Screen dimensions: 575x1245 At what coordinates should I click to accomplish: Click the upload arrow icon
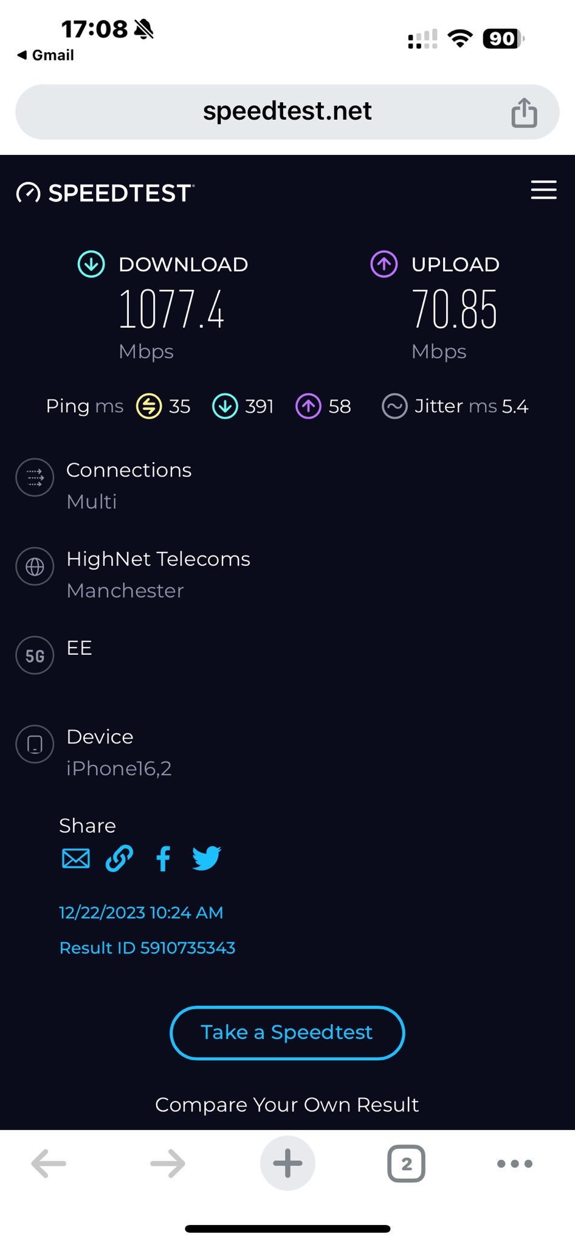[384, 264]
